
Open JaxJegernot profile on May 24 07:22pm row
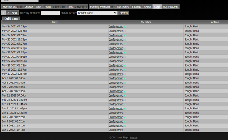(116, 26)
